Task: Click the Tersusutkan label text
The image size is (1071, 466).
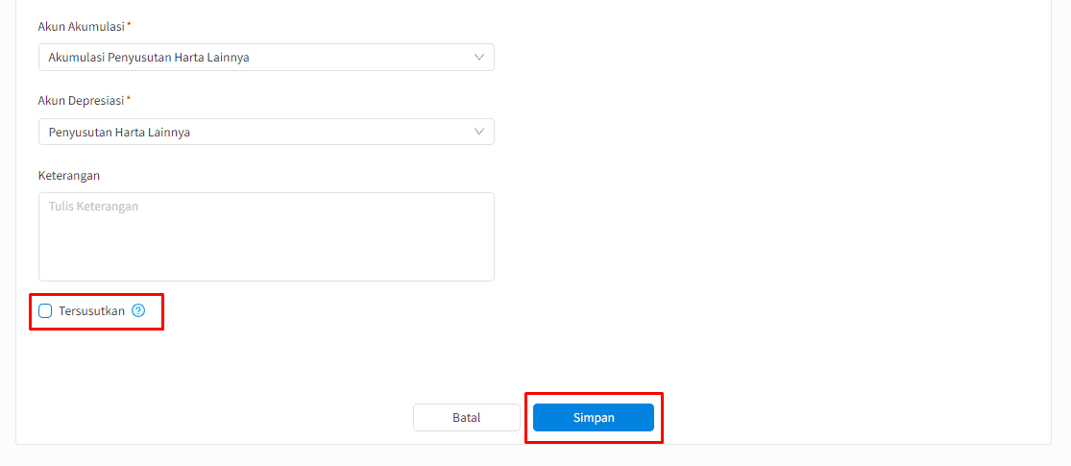Action: point(91,311)
